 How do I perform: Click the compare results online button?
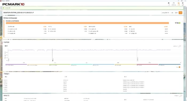[x=165, y=13]
